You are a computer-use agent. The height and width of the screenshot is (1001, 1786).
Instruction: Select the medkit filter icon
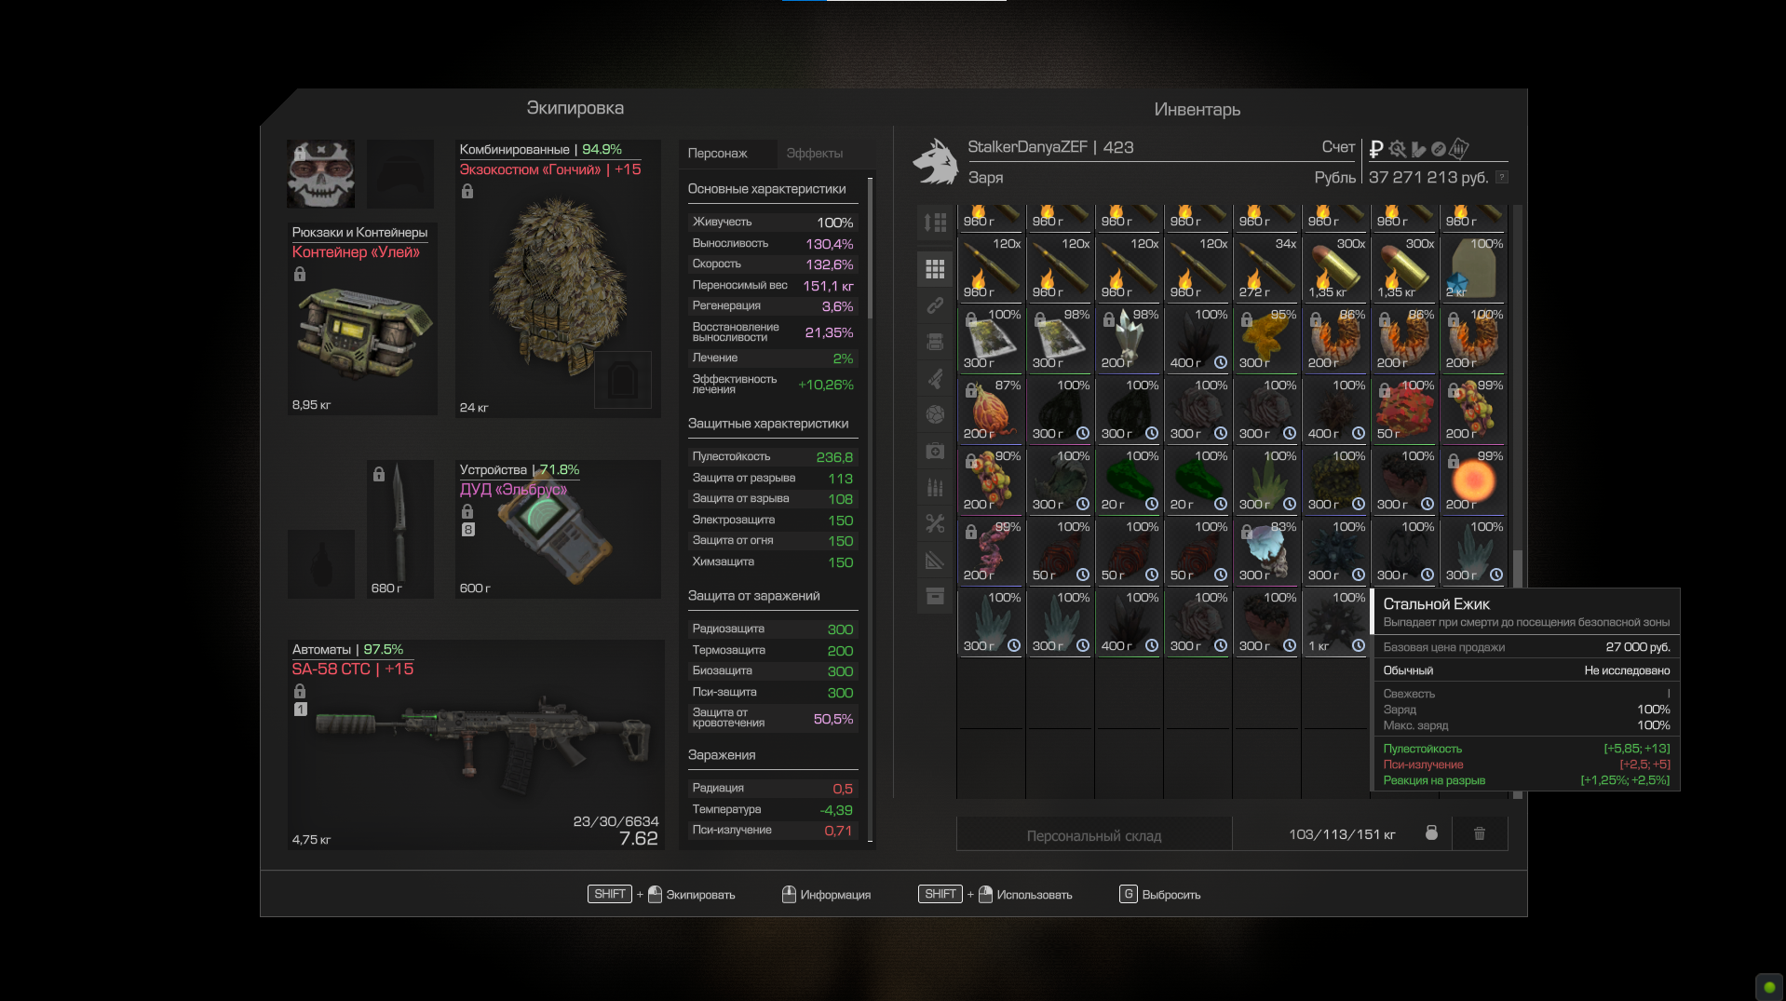pos(935,451)
